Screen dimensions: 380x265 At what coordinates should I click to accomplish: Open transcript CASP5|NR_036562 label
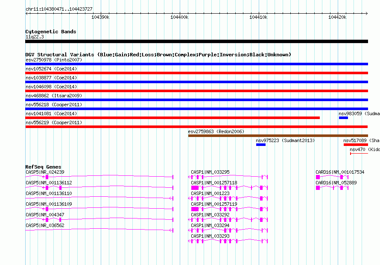click(x=45, y=225)
